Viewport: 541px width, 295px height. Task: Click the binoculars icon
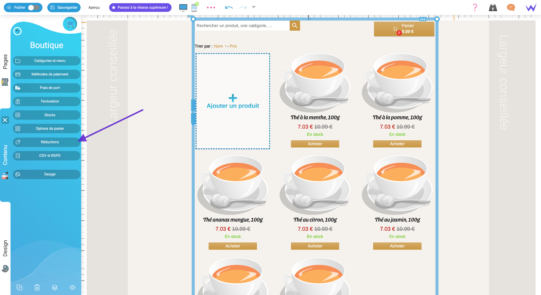[493, 8]
